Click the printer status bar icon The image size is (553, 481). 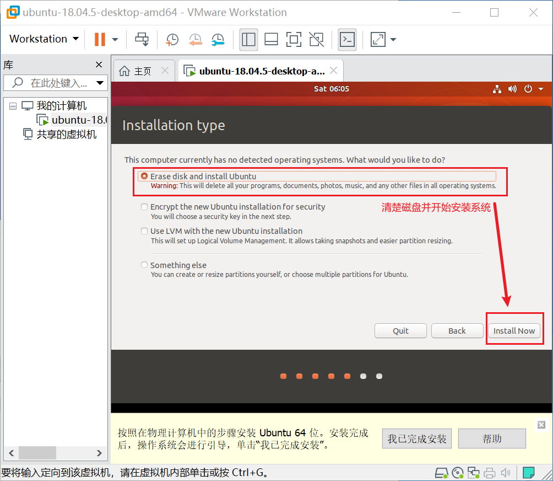point(490,473)
